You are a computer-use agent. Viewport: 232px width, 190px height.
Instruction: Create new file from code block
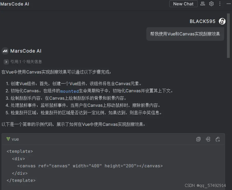point(218,139)
